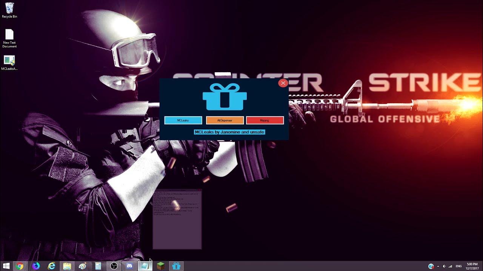Image resolution: width=483 pixels, height=271 pixels.
Task: Open the Windows Start button
Action: (6, 266)
